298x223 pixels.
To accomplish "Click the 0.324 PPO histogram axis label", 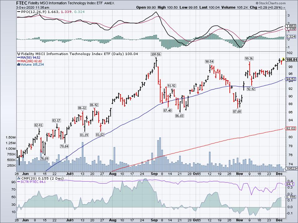I will coord(291,36).
